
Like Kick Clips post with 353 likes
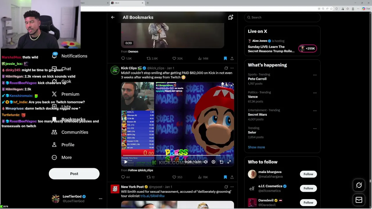click(177, 177)
